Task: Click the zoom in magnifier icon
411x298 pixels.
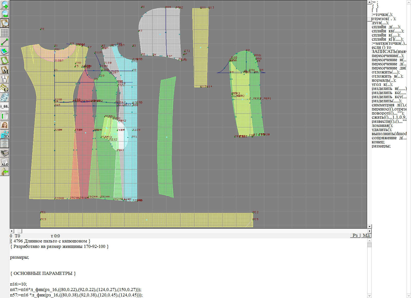Action: click(x=5, y=5)
